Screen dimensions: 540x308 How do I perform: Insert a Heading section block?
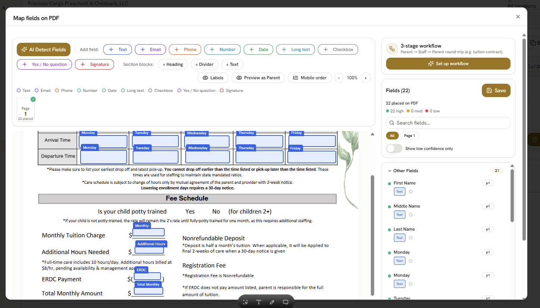coord(173,64)
